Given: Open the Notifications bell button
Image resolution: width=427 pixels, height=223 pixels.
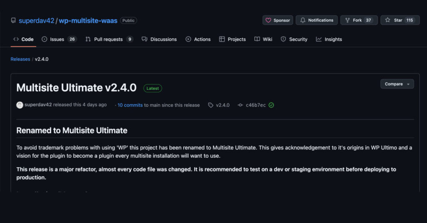Looking at the screenshot, I should (x=316, y=20).
